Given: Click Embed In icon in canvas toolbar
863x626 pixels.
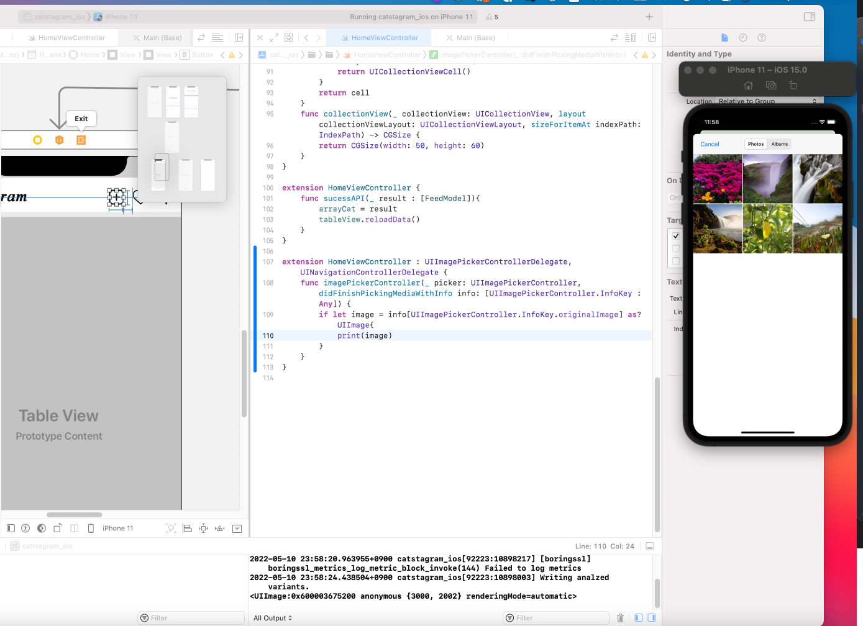Looking at the screenshot, I should (x=237, y=528).
